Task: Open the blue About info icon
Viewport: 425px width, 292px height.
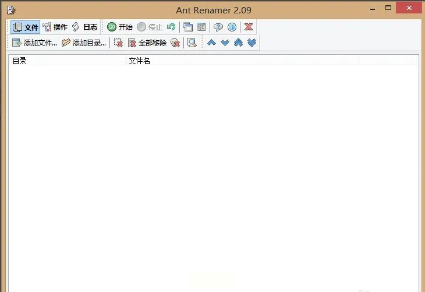Action: click(x=232, y=27)
